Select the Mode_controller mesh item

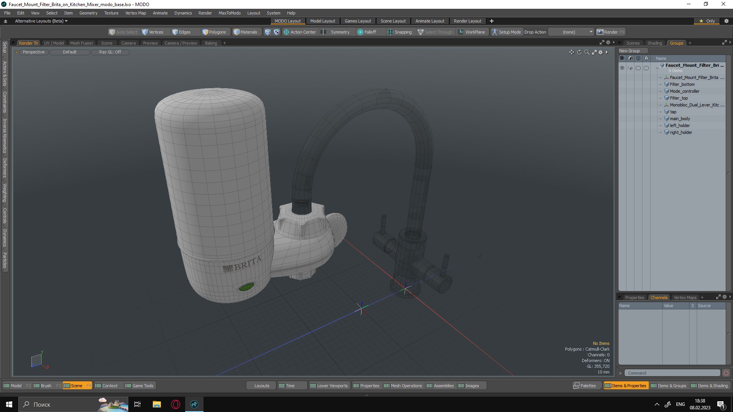click(685, 91)
